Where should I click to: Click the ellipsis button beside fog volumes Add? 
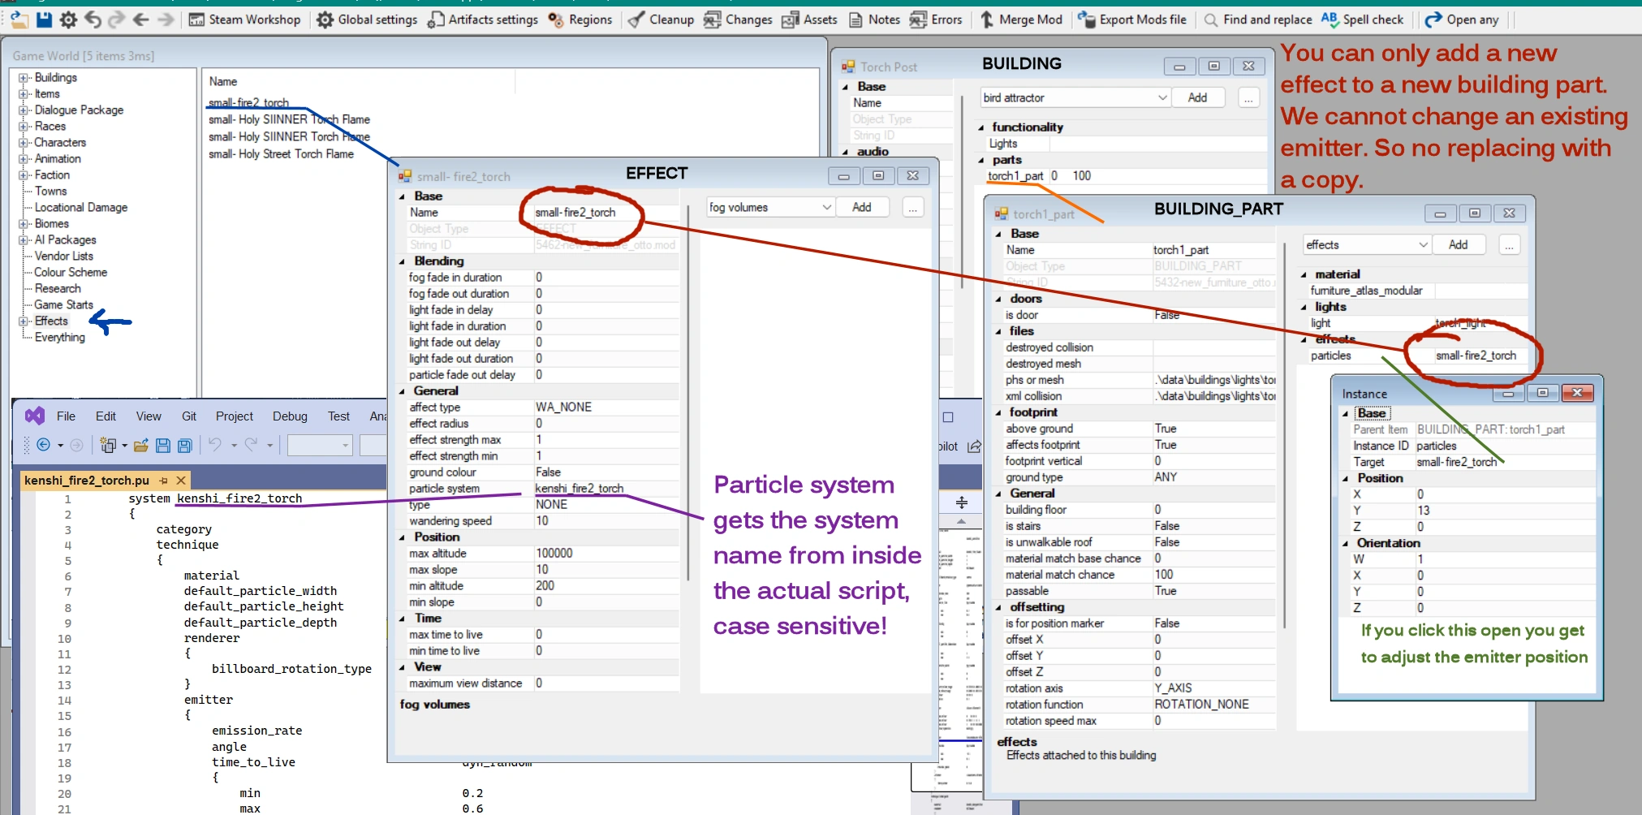pos(913,209)
